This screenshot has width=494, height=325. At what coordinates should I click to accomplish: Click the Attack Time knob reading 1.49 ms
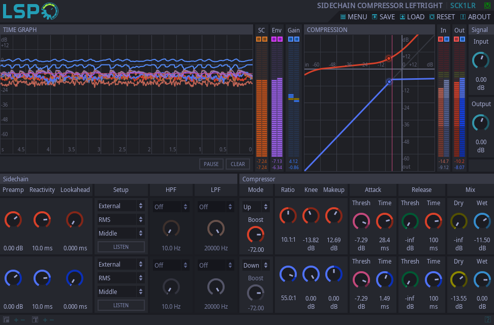pos(385,280)
